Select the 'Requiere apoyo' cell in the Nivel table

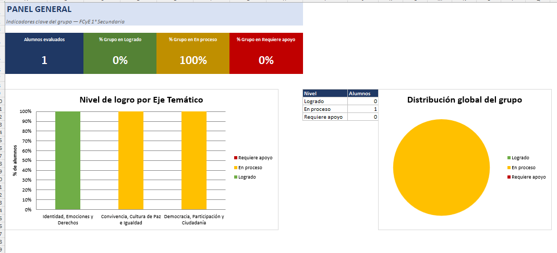click(325, 117)
